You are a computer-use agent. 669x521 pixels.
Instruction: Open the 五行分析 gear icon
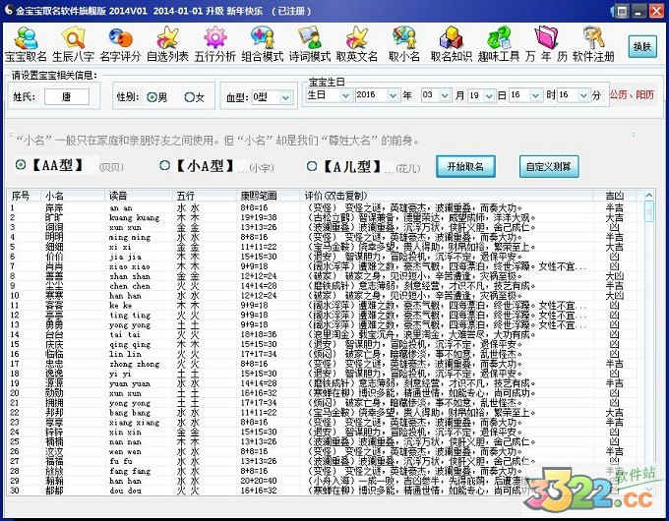(x=215, y=44)
